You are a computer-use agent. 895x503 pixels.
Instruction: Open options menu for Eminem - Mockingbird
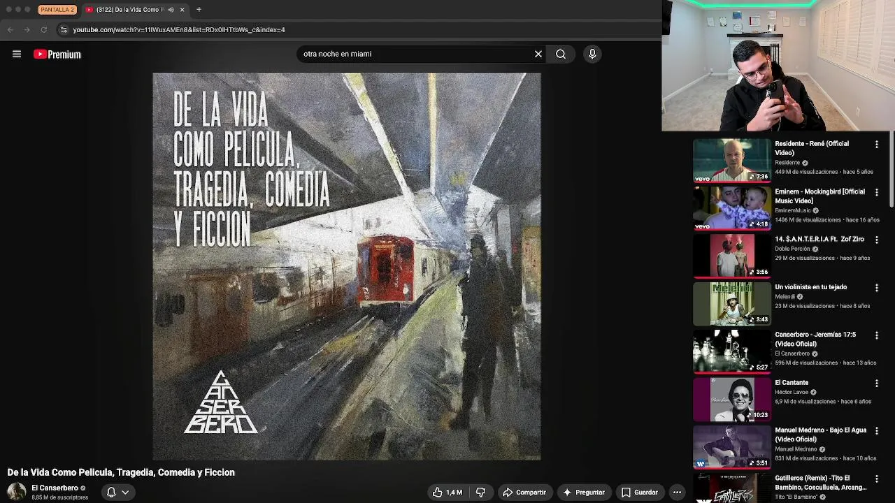877,192
